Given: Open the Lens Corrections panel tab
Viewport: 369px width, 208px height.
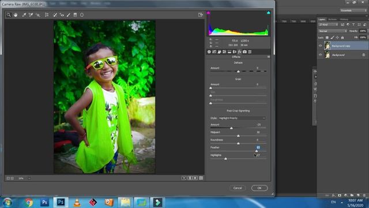Looking at the screenshot, I should tap(235, 51).
